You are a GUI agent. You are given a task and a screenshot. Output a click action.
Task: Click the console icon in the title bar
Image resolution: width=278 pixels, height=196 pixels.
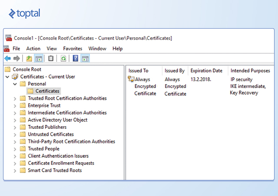point(9,38)
